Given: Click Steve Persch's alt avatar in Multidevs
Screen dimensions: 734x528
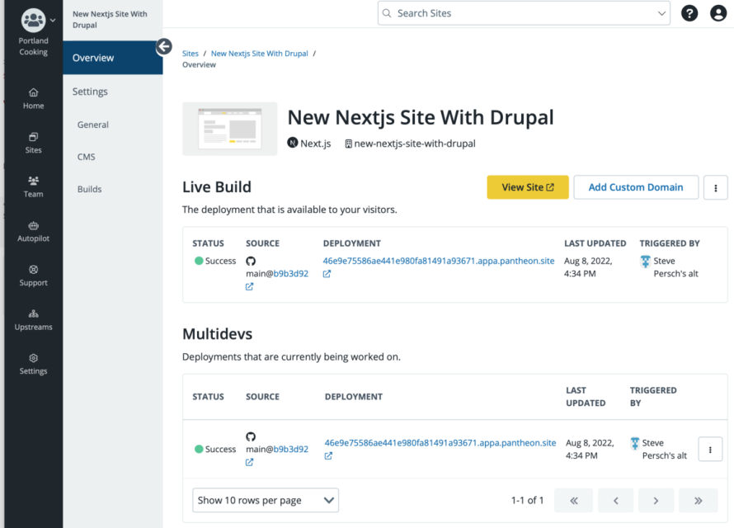Looking at the screenshot, I should [635, 443].
